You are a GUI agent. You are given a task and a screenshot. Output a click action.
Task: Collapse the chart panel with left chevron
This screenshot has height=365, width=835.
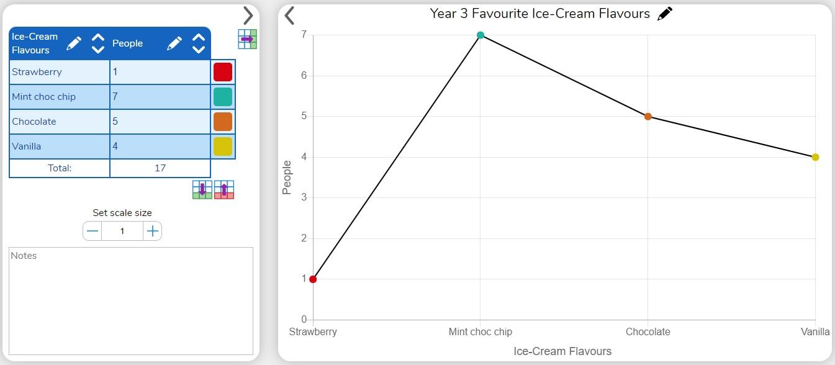click(x=289, y=16)
